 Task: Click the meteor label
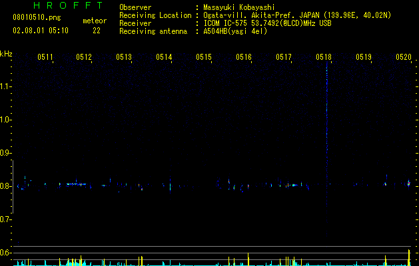click(95, 21)
